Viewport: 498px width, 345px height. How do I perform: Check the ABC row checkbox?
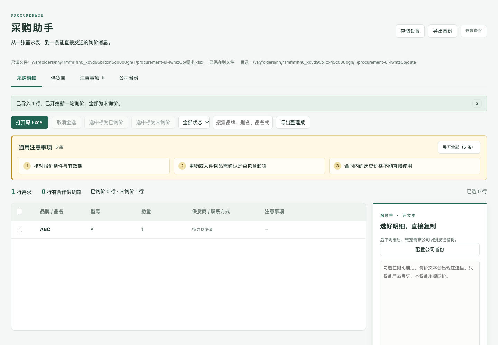click(19, 229)
